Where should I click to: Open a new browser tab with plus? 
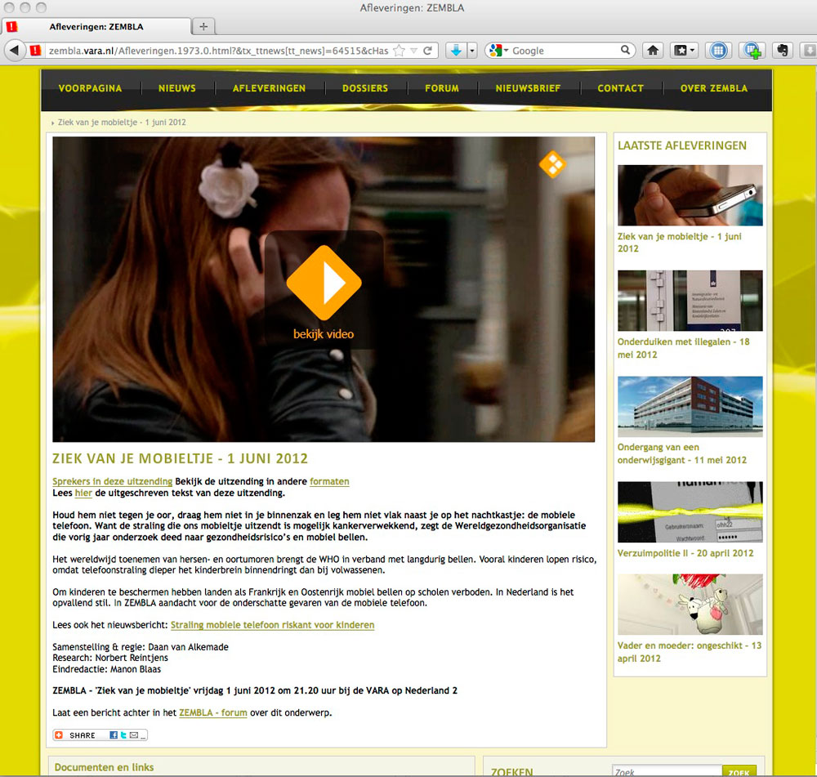tap(203, 27)
